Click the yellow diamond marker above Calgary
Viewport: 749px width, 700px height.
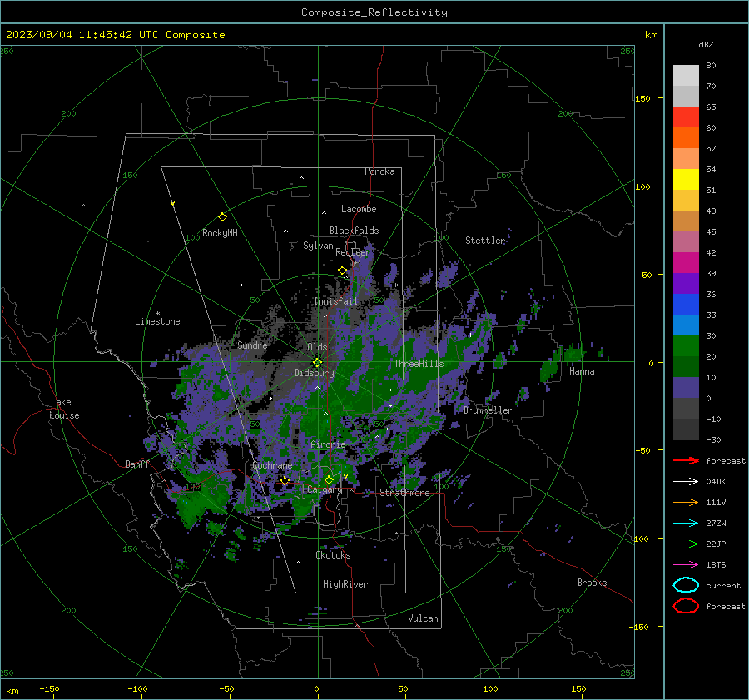[329, 479]
